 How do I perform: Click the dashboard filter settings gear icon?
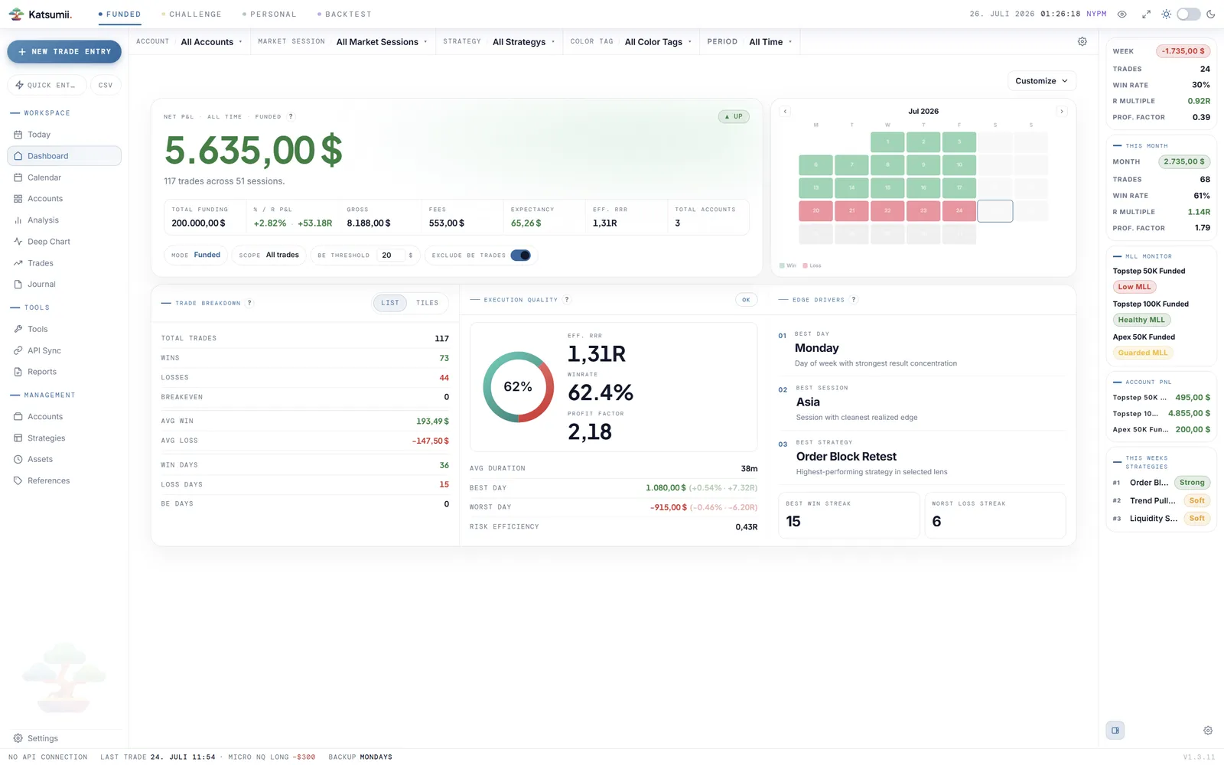click(1082, 41)
